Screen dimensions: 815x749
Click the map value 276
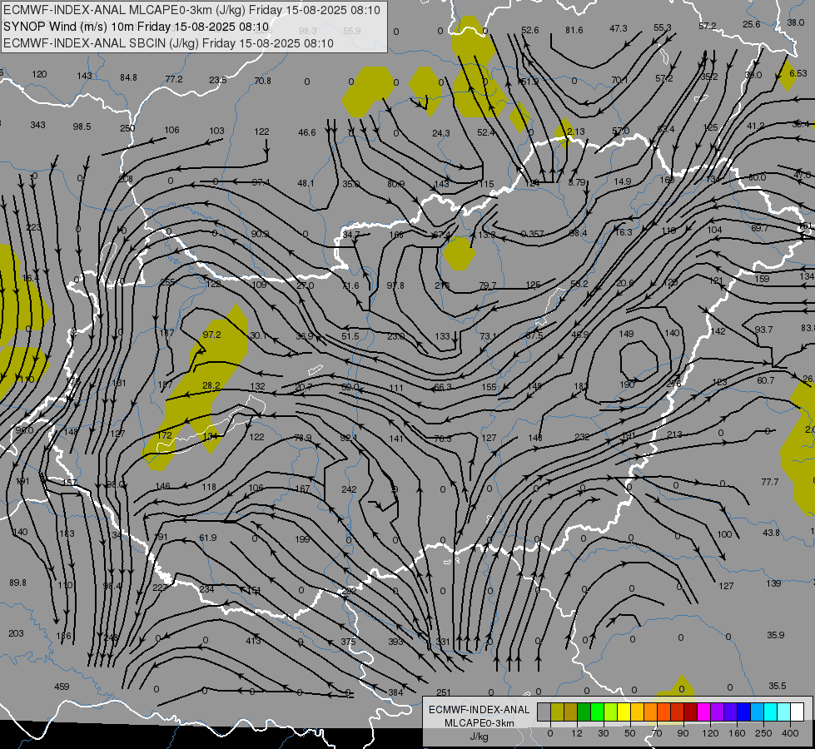(673, 383)
